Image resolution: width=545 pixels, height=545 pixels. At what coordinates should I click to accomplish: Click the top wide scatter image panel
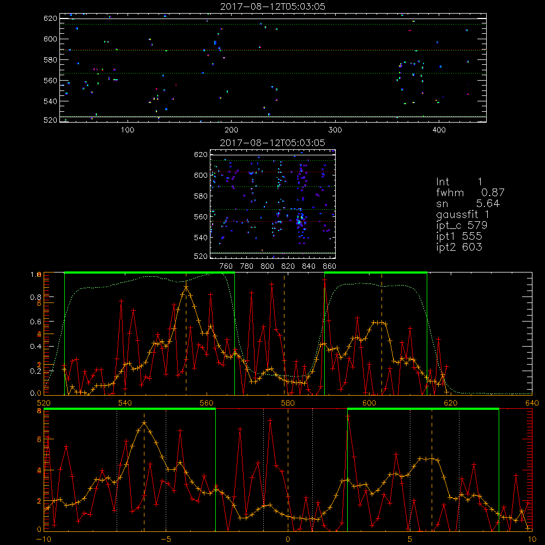point(273,68)
